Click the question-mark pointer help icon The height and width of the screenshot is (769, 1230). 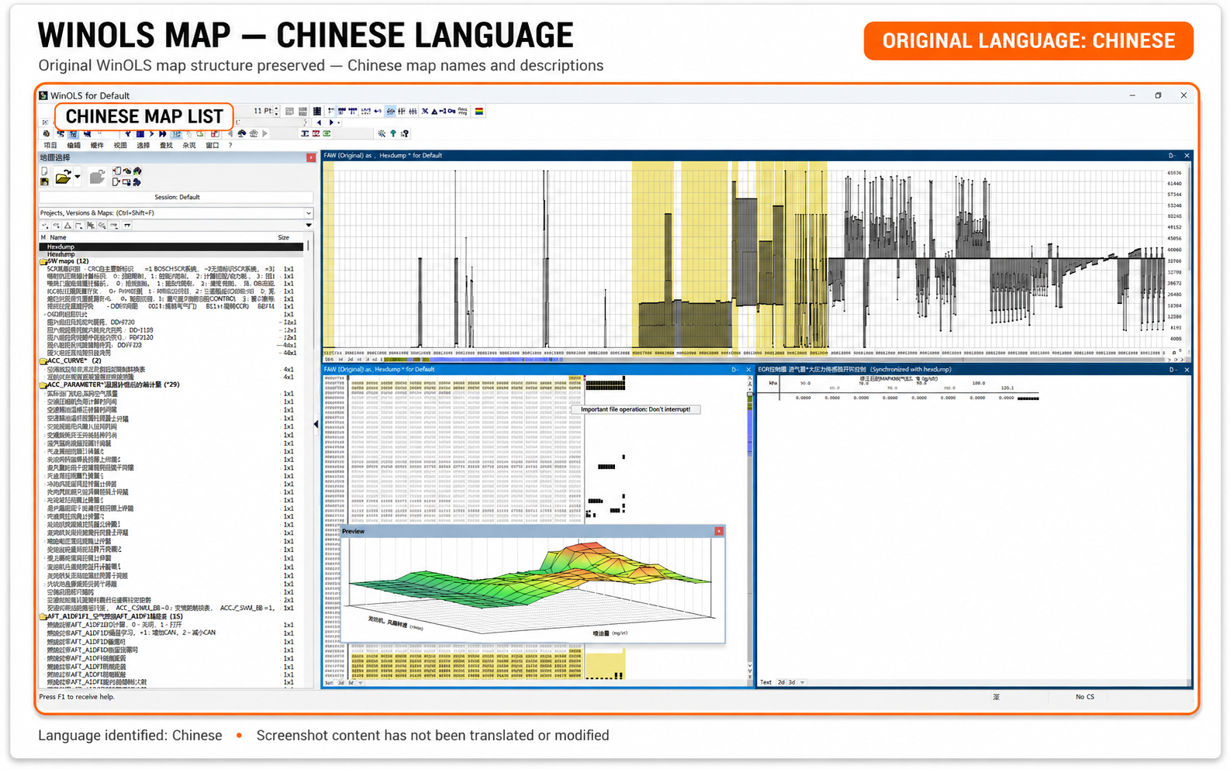pos(405,133)
